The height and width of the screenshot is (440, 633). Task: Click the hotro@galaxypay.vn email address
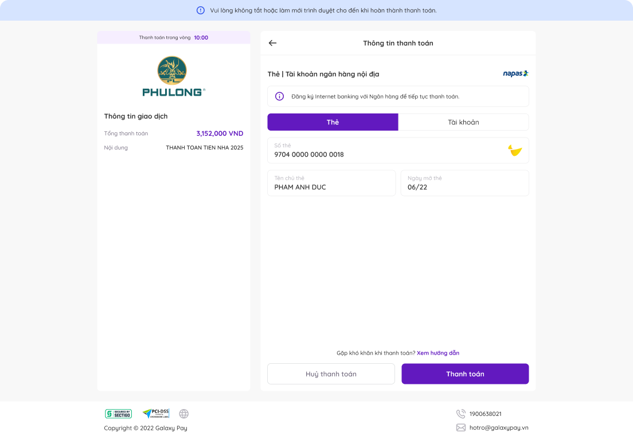point(499,427)
